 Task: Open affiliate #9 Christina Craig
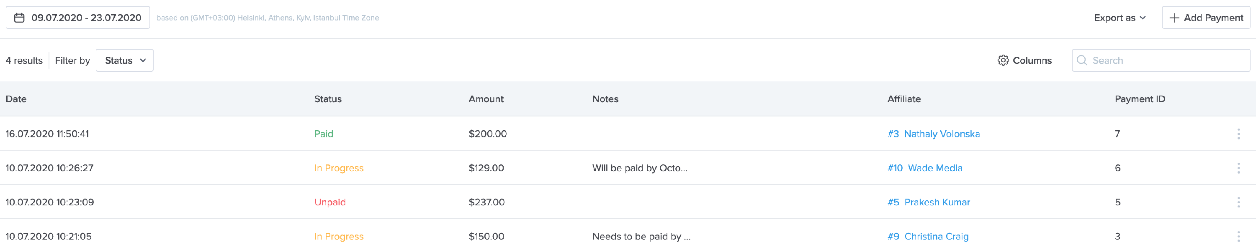coord(927,236)
